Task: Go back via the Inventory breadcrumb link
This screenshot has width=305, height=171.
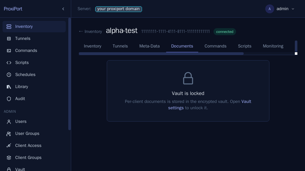Action: click(91, 32)
